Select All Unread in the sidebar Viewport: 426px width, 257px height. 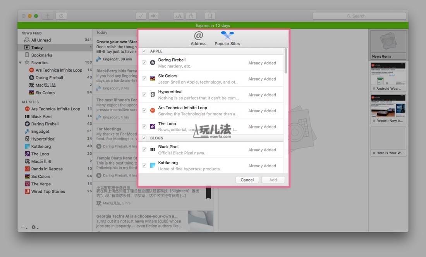tap(55, 40)
